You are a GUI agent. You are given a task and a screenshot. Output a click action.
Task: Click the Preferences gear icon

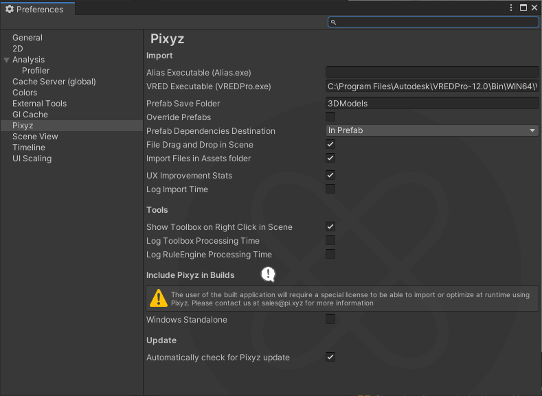tap(10, 9)
